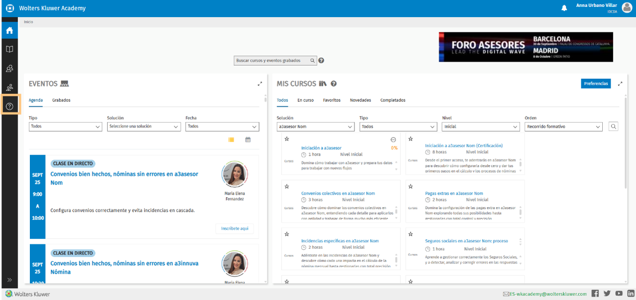The width and height of the screenshot is (636, 300).
Task: Click the ES-wkacademy email link
Action: coord(548,294)
